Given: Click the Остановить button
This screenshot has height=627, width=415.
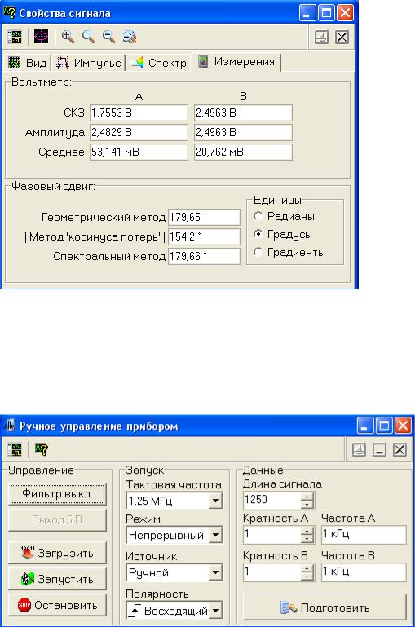Looking at the screenshot, I should coord(57,605).
